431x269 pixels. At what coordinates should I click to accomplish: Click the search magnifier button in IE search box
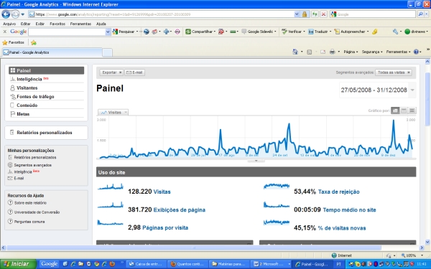[420, 14]
